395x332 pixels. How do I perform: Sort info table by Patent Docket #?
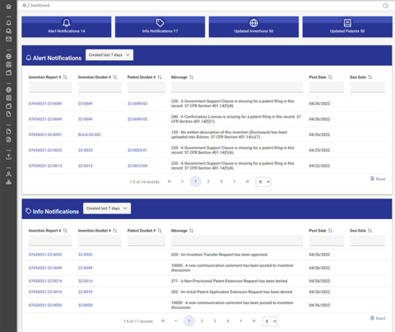(160, 231)
